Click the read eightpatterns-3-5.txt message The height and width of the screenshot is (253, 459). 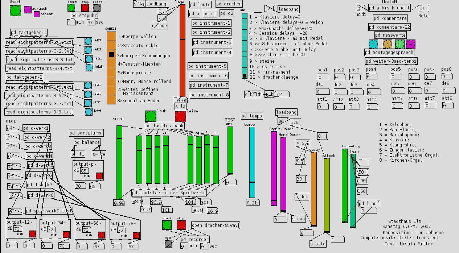38,87
